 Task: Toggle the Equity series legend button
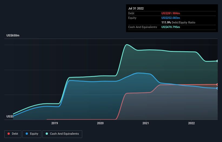pyautogui.click(x=32, y=134)
